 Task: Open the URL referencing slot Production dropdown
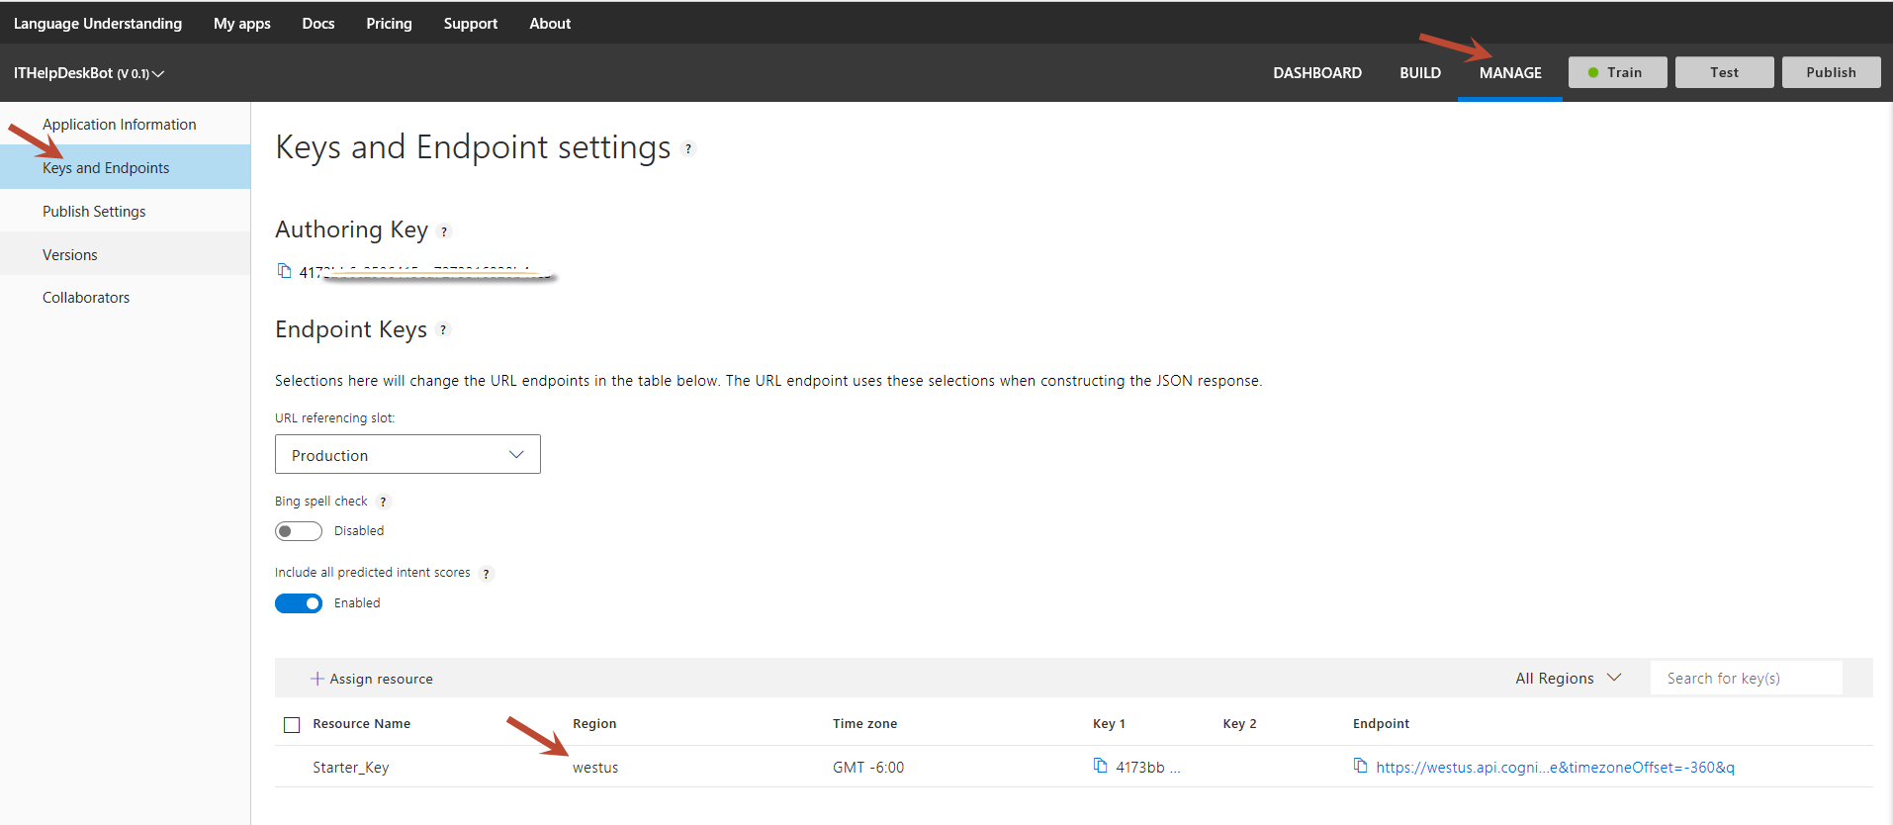[407, 455]
